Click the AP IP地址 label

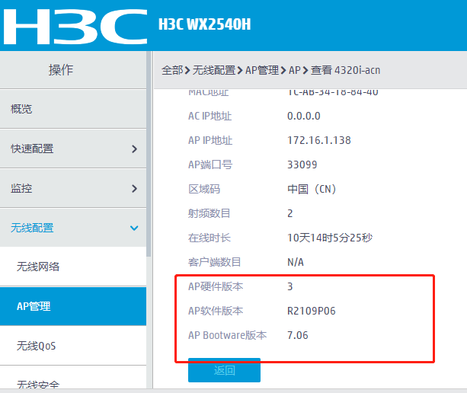click(x=210, y=140)
